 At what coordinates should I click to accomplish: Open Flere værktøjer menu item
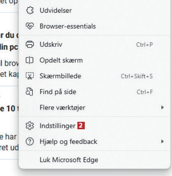[x=95, y=107]
